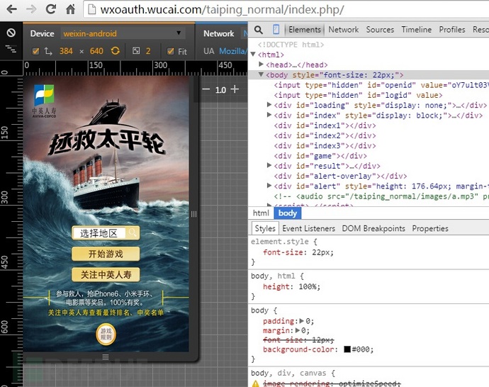Open the Event Listeners tab
Viewport: 489px width, 387px height.
pos(309,228)
